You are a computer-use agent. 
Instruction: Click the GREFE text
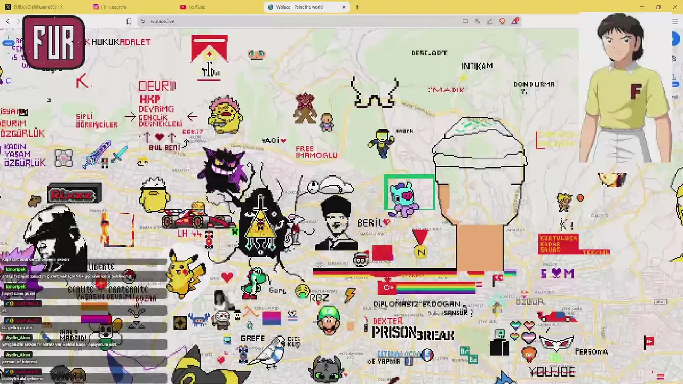pos(252,338)
